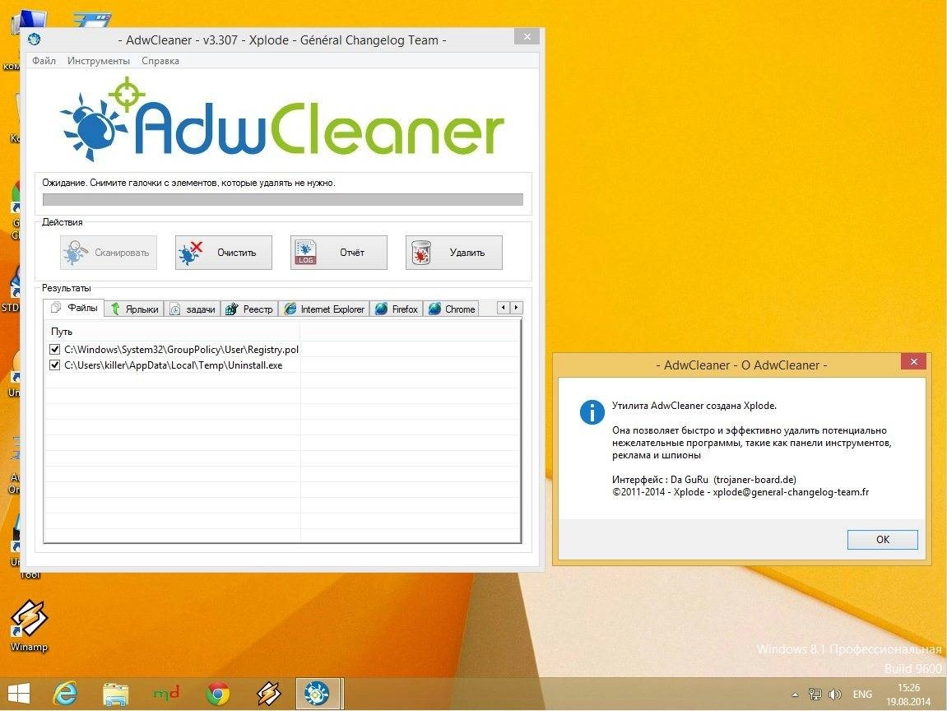Click the progress bar under status text
The height and width of the screenshot is (711, 947).
point(283,200)
